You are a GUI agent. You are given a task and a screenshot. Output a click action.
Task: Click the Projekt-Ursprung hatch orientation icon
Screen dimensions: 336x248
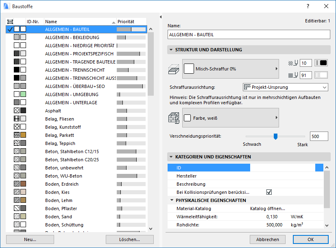coord(247,87)
